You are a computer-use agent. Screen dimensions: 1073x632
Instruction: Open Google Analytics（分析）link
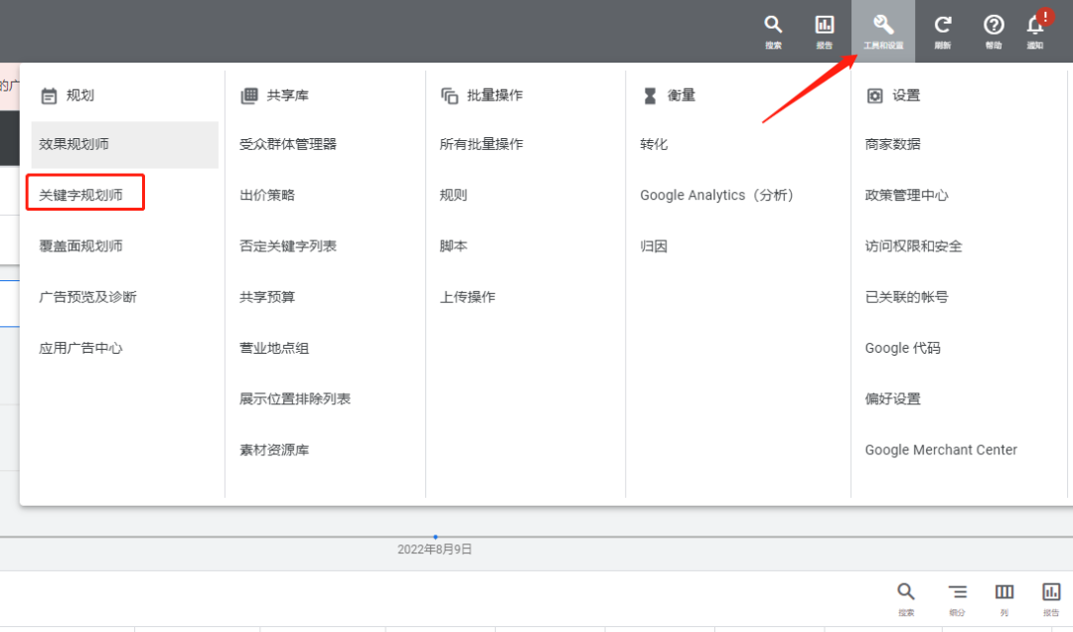pyautogui.click(x=717, y=195)
